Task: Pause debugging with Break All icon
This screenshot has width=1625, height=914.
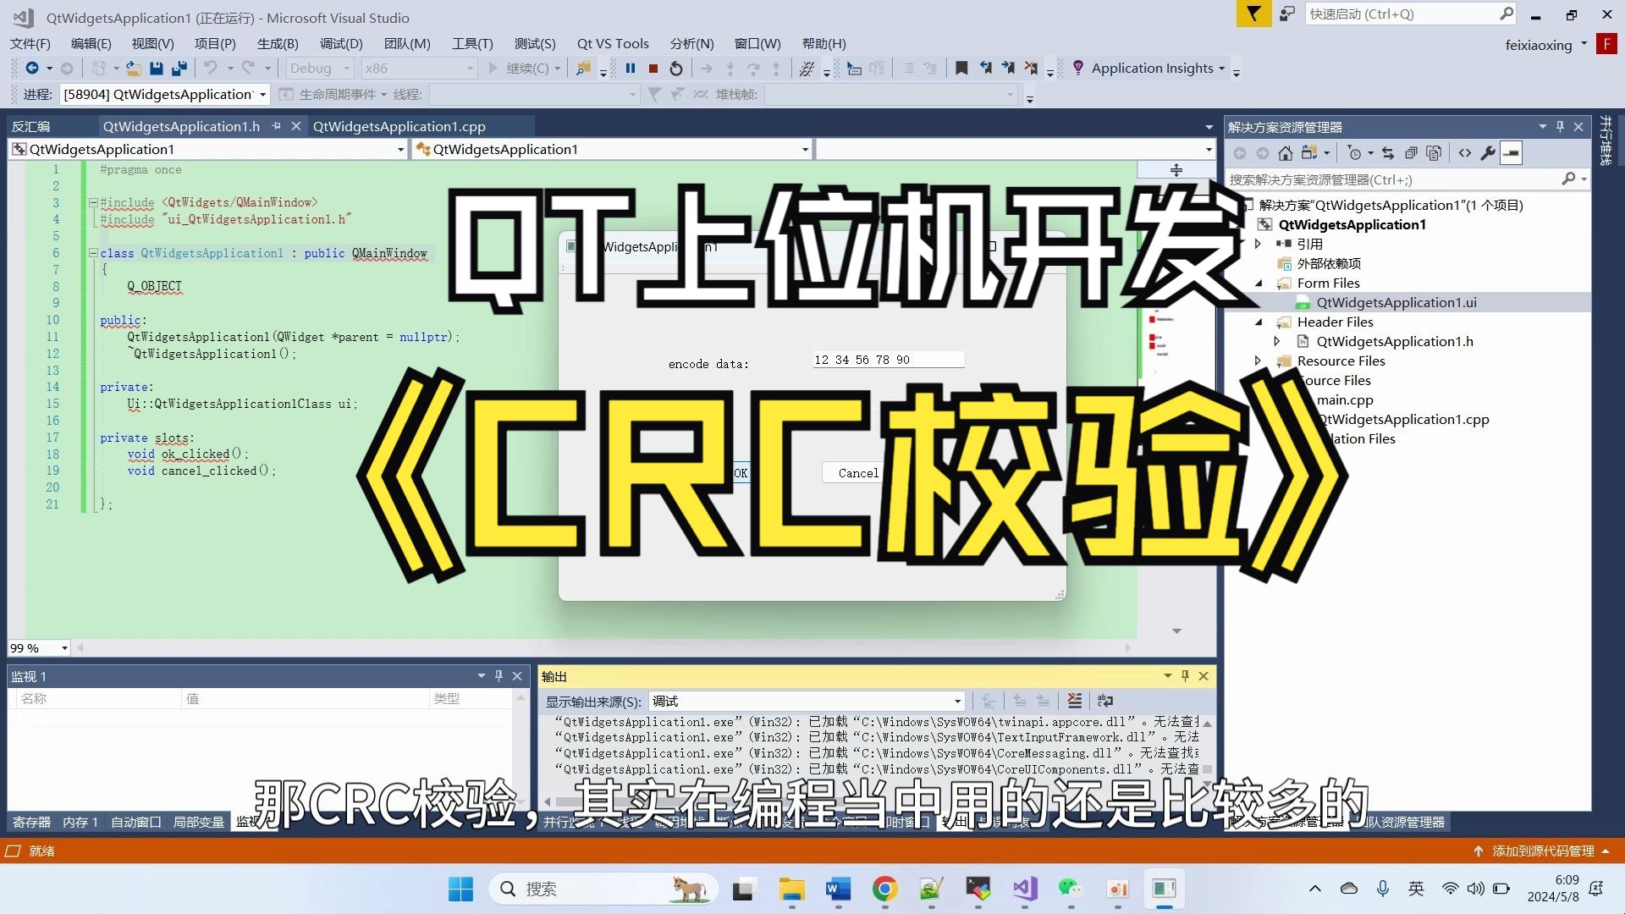Action: click(631, 69)
